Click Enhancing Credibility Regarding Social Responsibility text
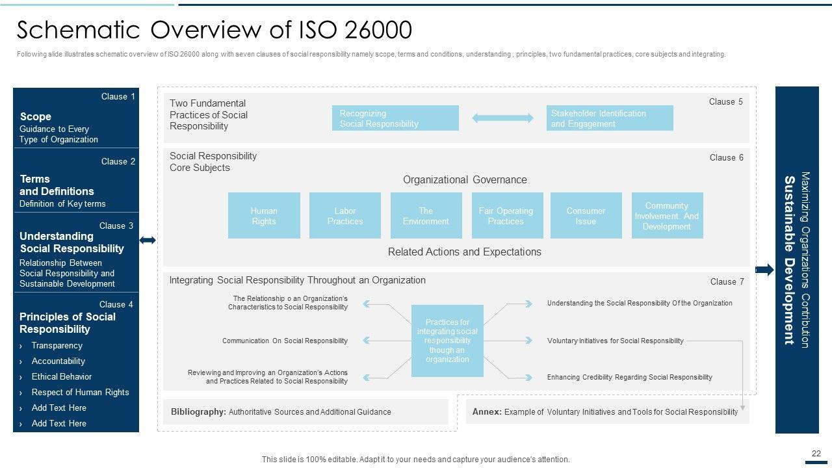 [x=630, y=377]
